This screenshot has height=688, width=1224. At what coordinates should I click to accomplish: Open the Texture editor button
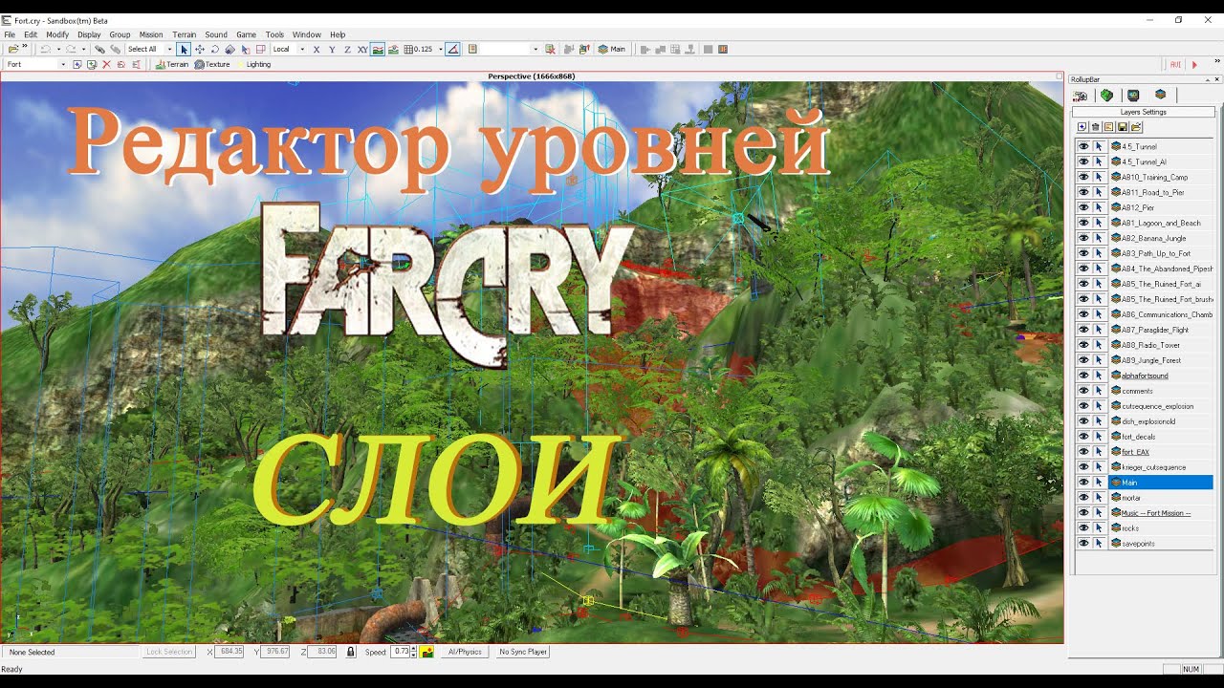click(212, 64)
